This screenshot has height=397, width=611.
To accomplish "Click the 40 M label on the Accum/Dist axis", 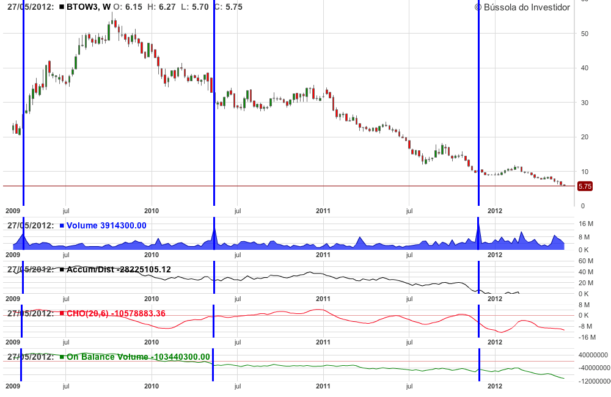I will pyautogui.click(x=586, y=272).
